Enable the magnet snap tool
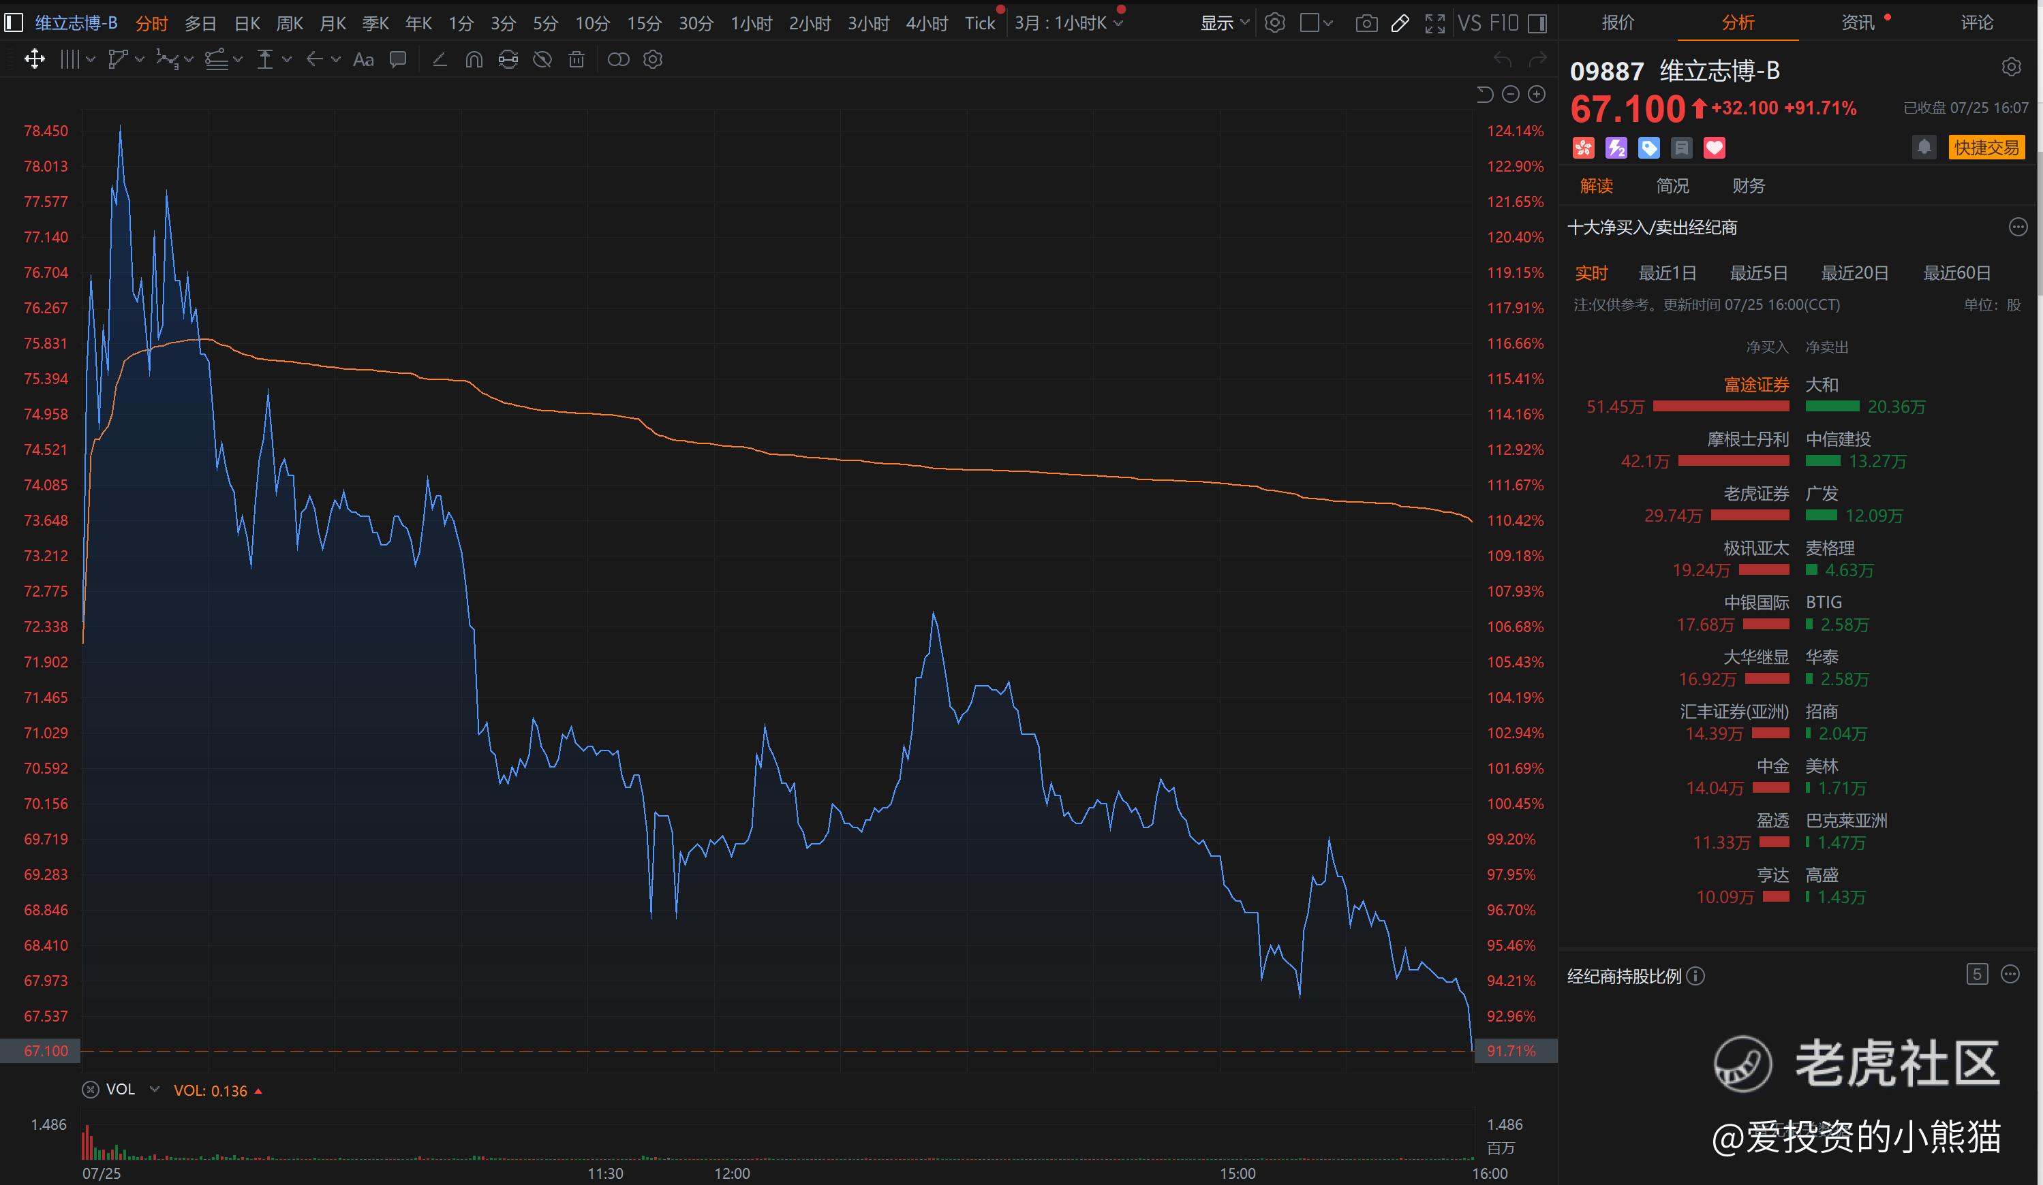Screen dimensions: 2043x1185 point(474,59)
